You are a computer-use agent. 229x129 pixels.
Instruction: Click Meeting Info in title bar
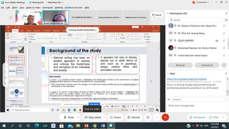point(36,2)
